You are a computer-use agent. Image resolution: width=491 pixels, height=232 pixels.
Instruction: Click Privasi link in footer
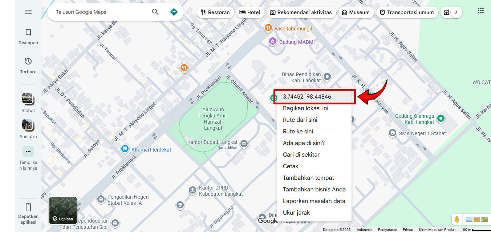tap(408, 230)
